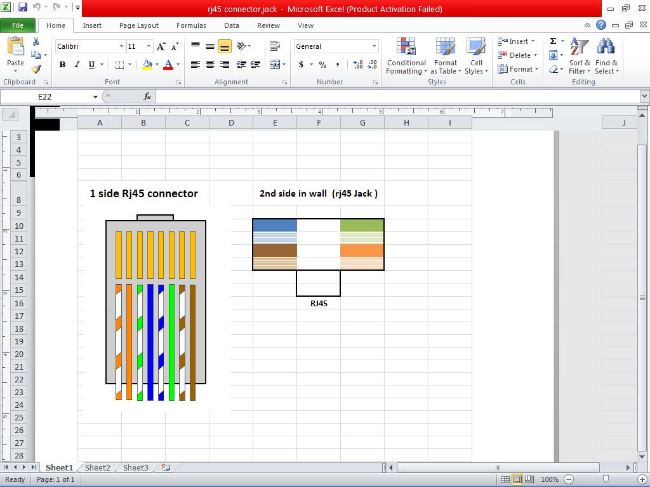650x487 pixels.
Task: Select Page Layout view button in status bar
Action: tap(517, 479)
